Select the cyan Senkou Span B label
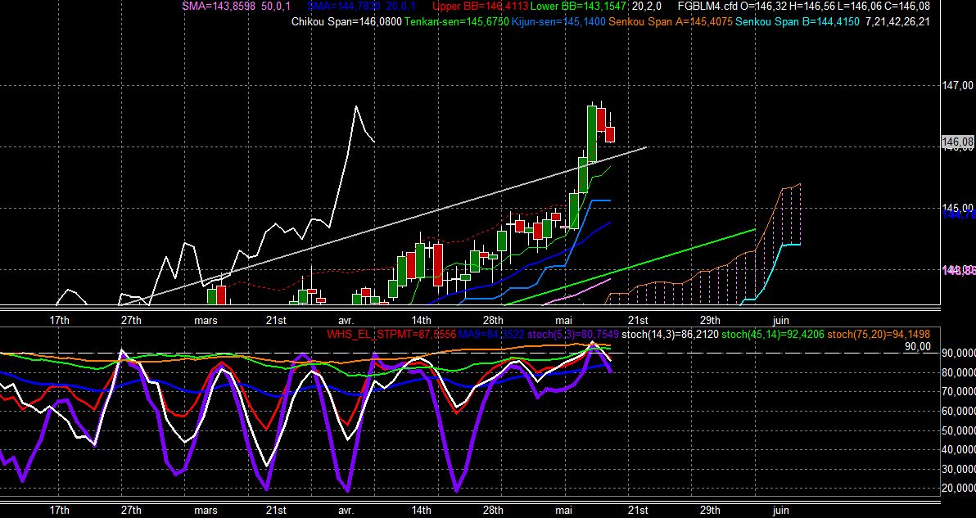 (x=798, y=22)
